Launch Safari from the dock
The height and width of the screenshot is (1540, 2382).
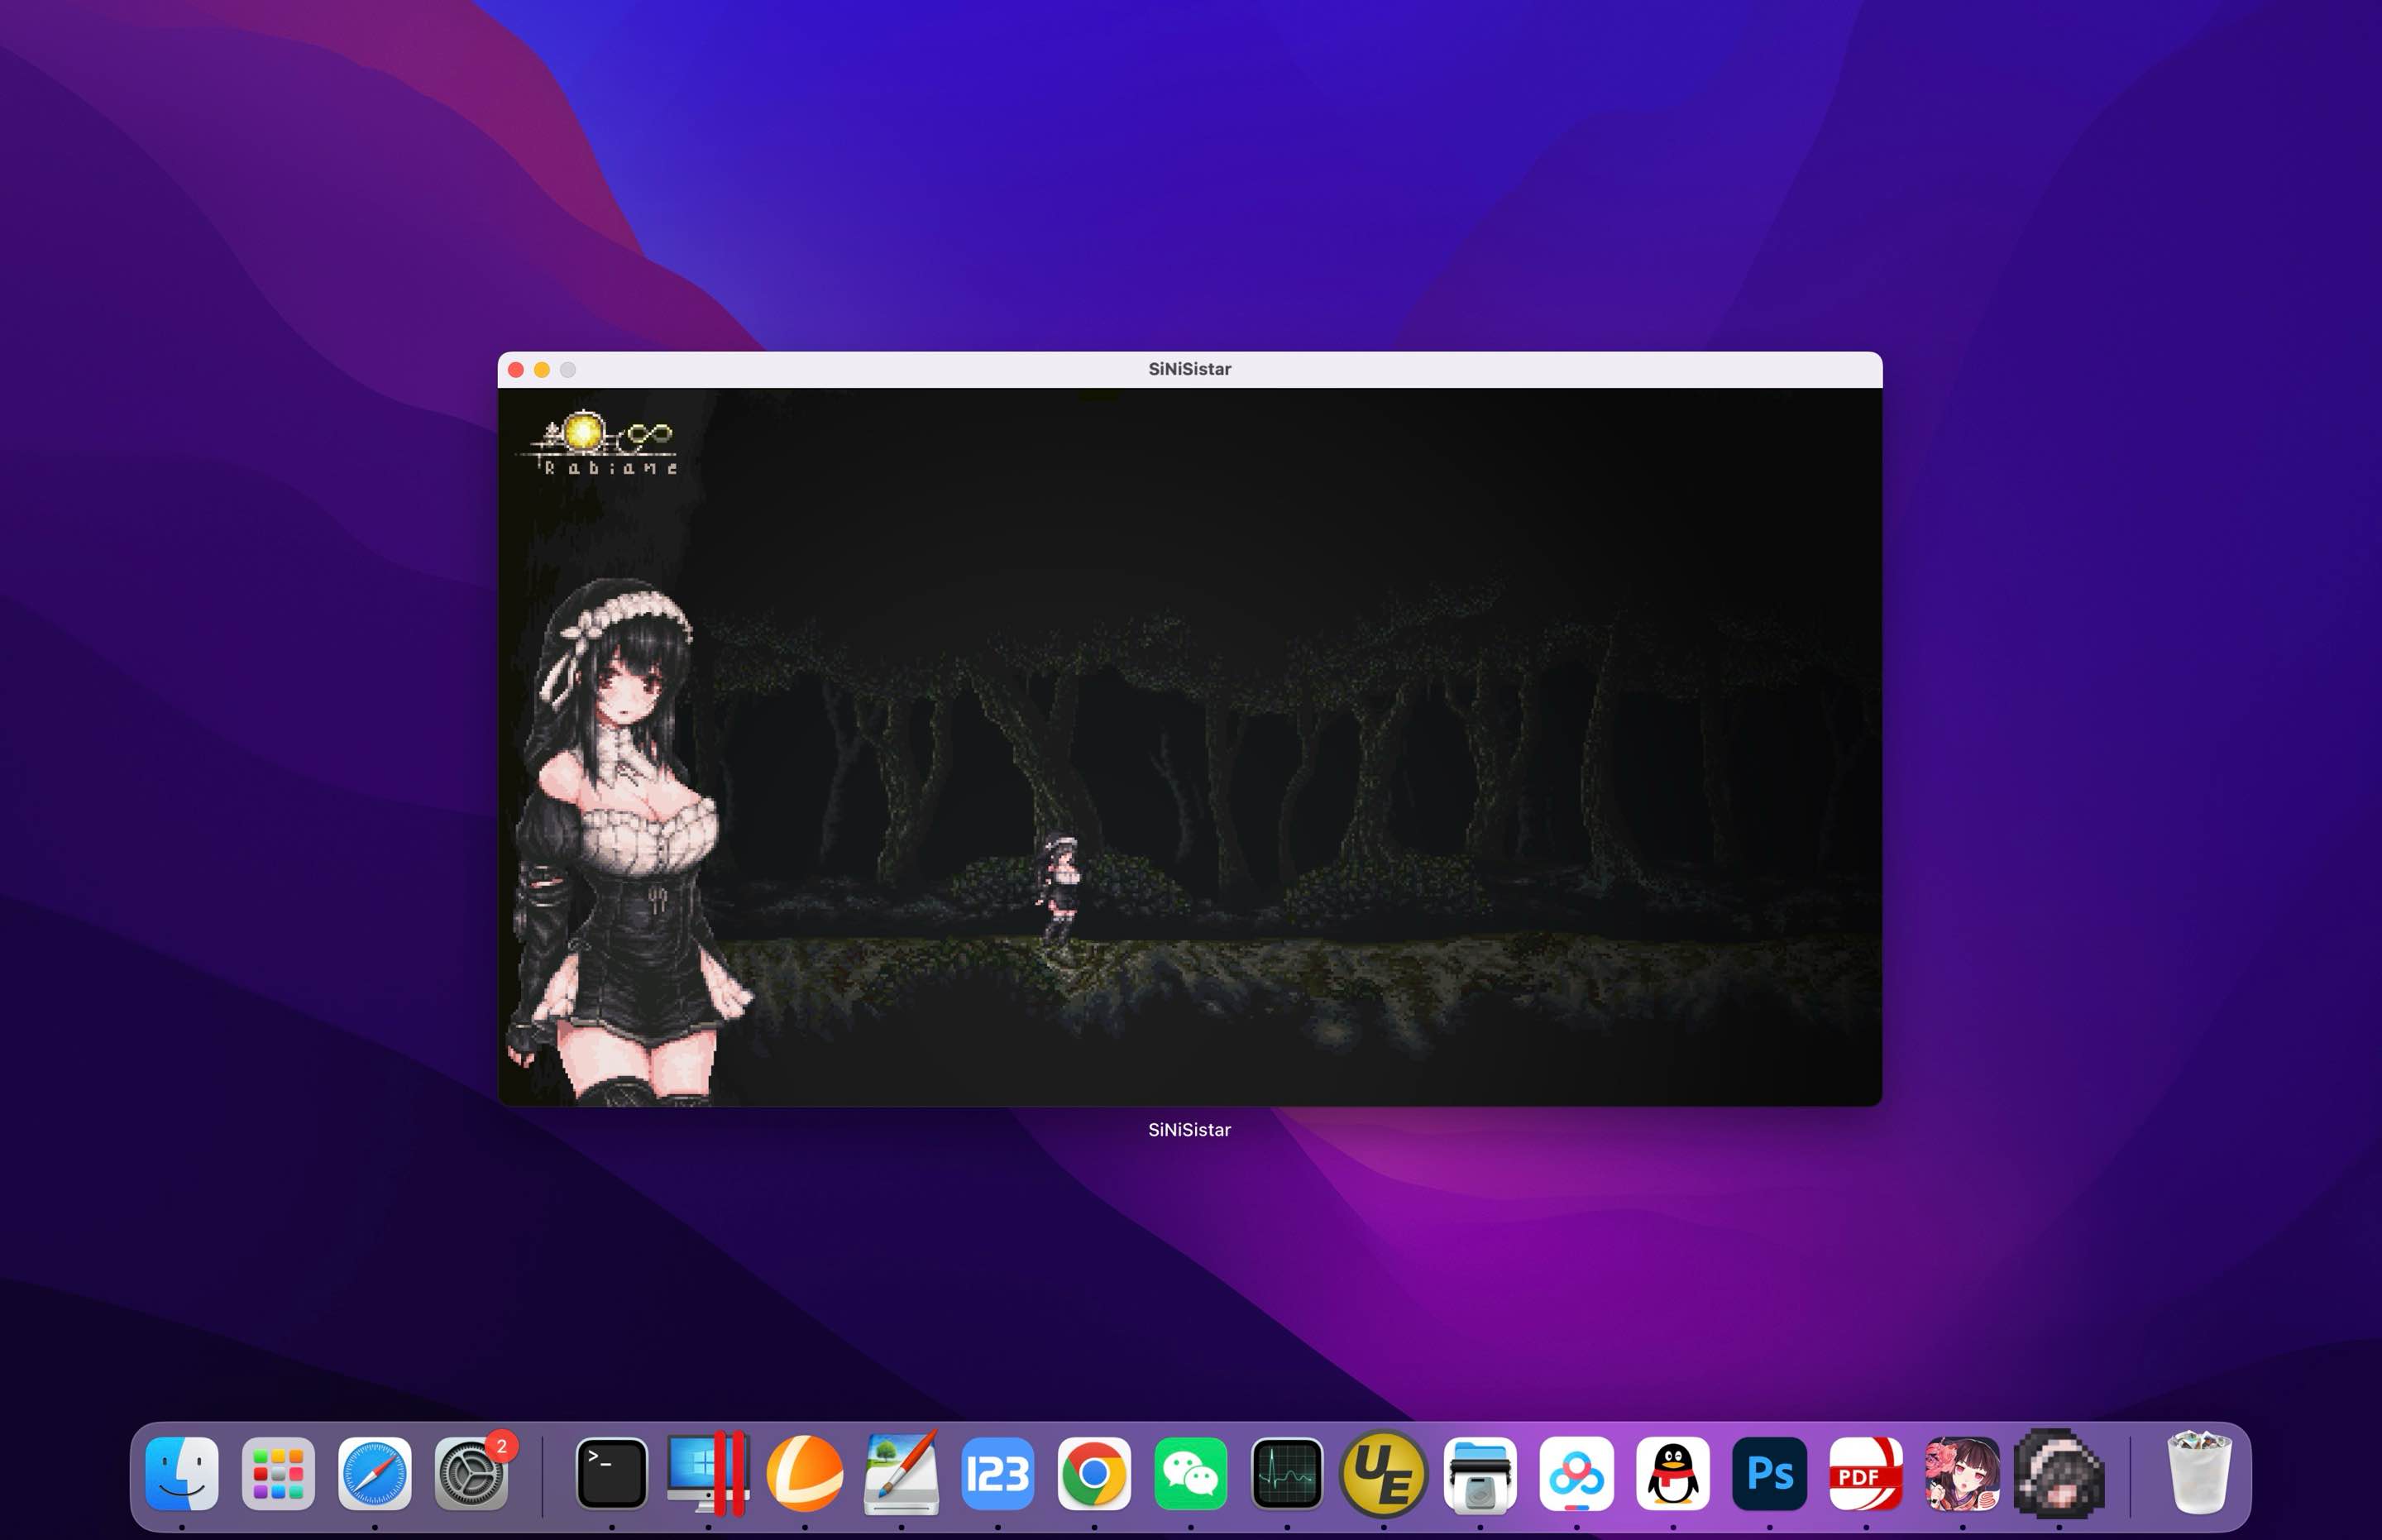(x=375, y=1473)
